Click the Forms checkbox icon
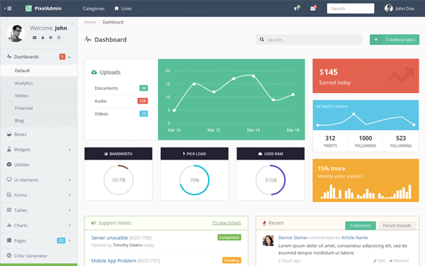 tap(9, 195)
